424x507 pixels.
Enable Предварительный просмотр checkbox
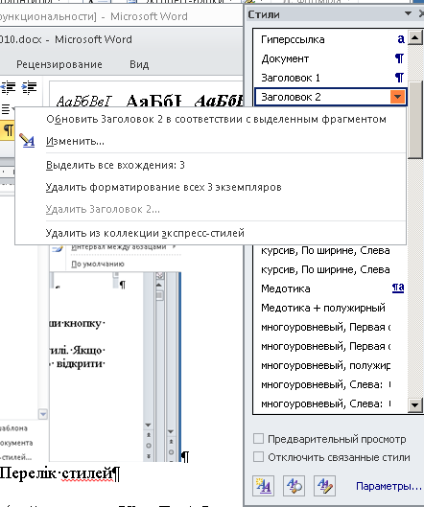258,439
